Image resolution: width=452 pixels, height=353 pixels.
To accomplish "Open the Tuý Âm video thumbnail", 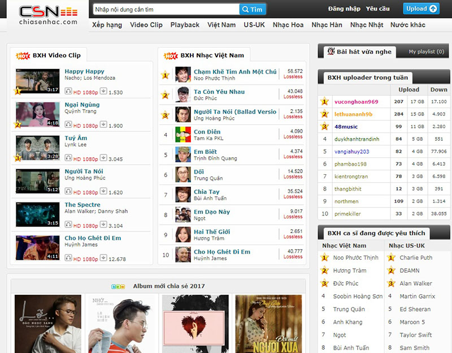I will click(37, 148).
